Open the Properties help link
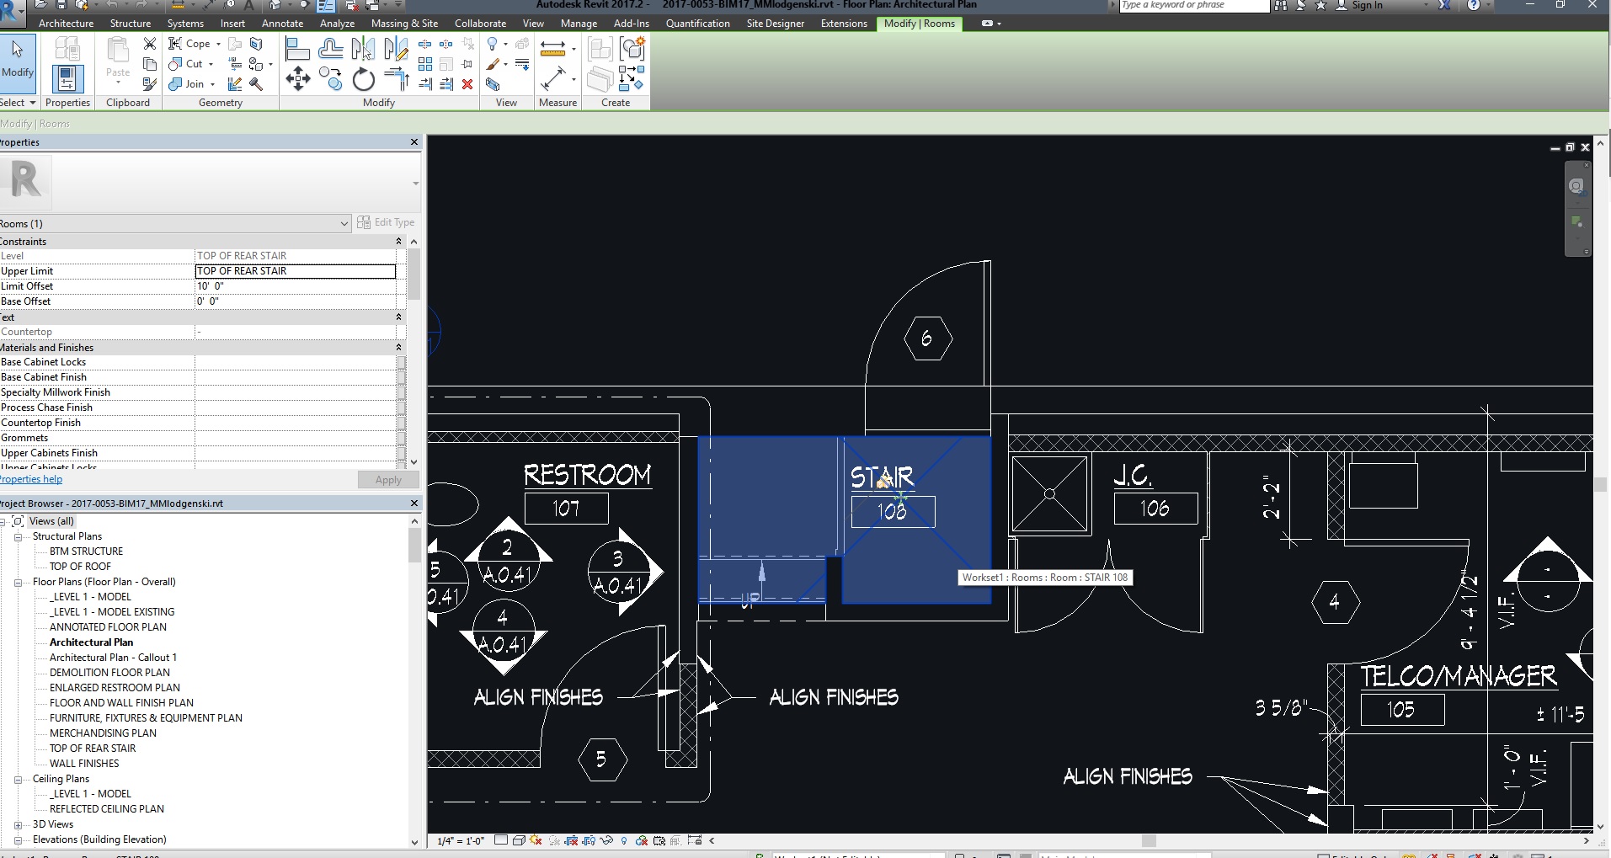 (x=31, y=479)
